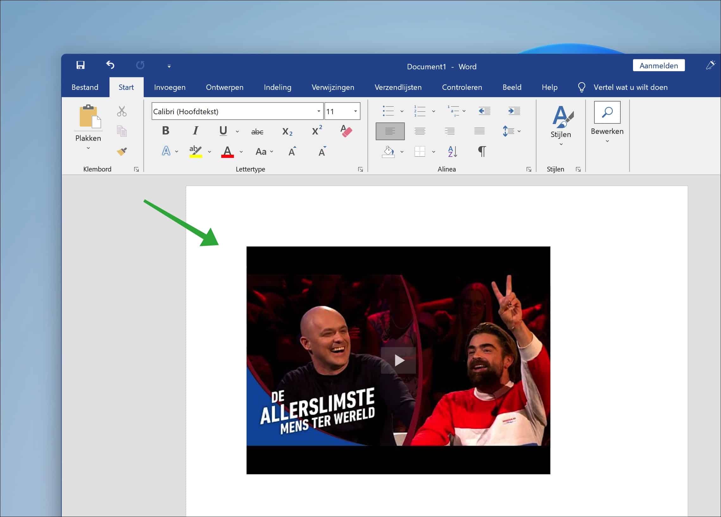The height and width of the screenshot is (517, 721).
Task: Activate the Format Painter brush
Action: click(122, 152)
